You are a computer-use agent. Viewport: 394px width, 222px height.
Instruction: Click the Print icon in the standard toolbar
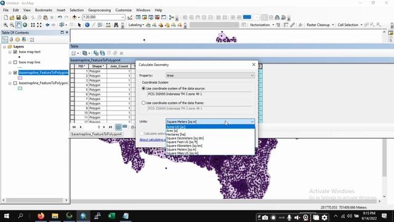tap(25, 17)
